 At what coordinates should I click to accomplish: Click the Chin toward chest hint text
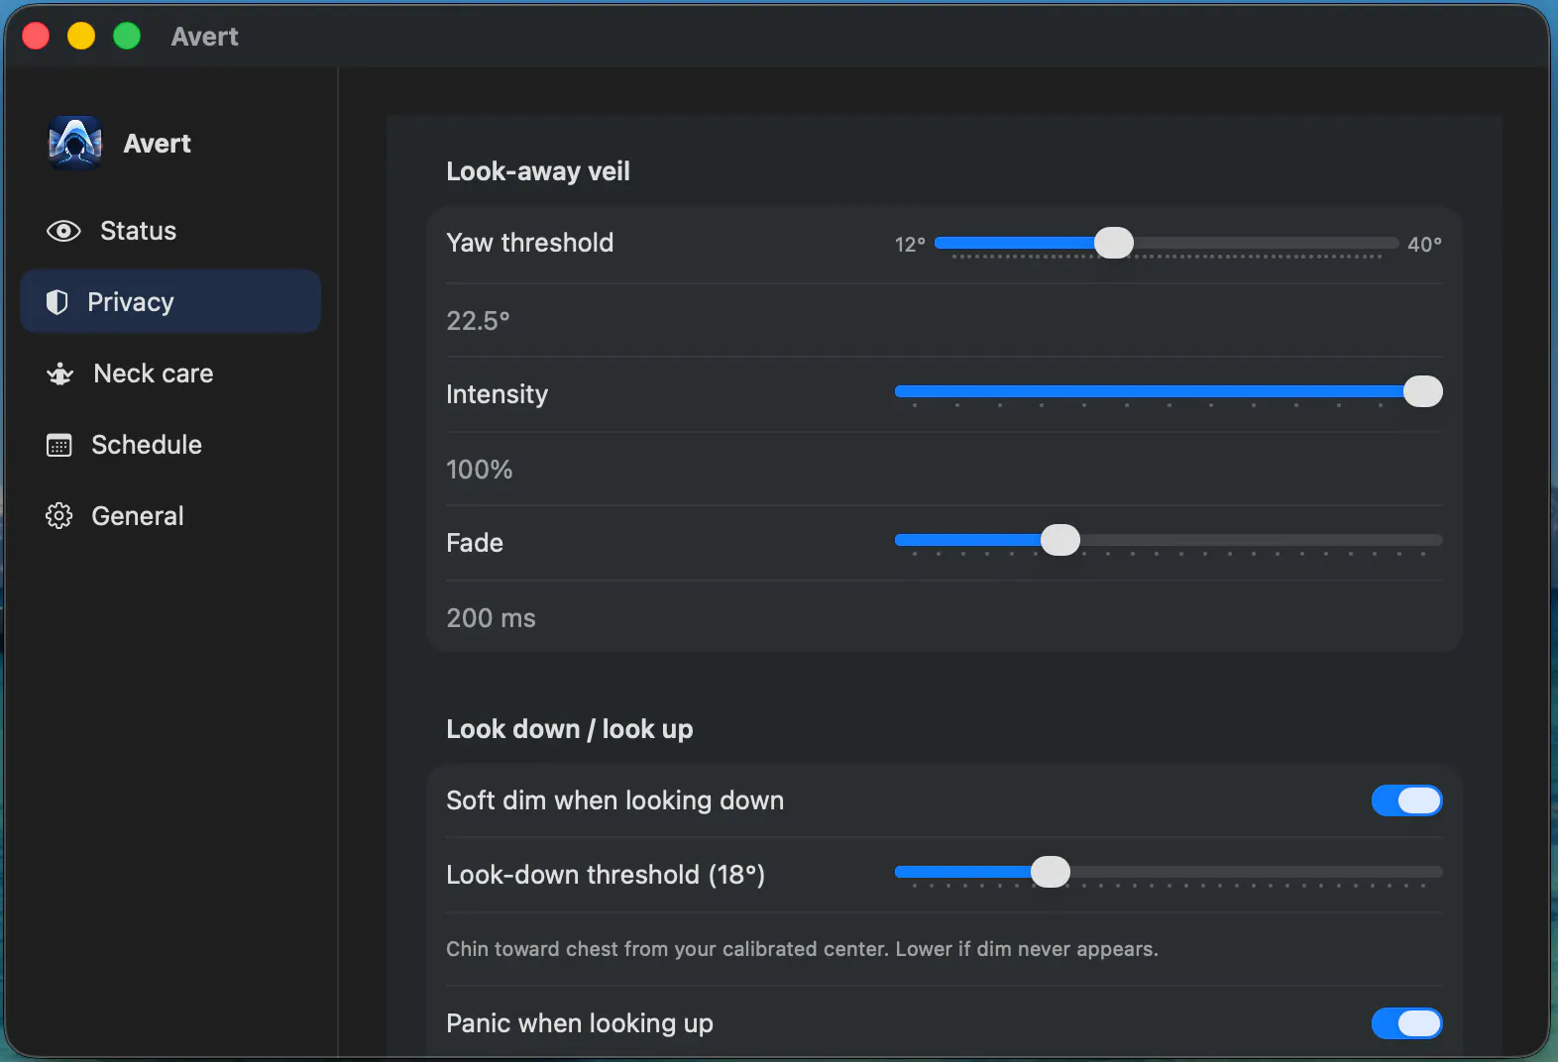tap(802, 949)
